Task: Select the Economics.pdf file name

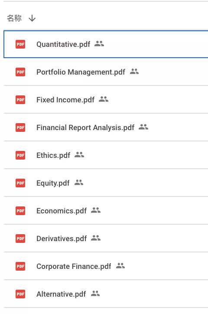Action: (62, 211)
